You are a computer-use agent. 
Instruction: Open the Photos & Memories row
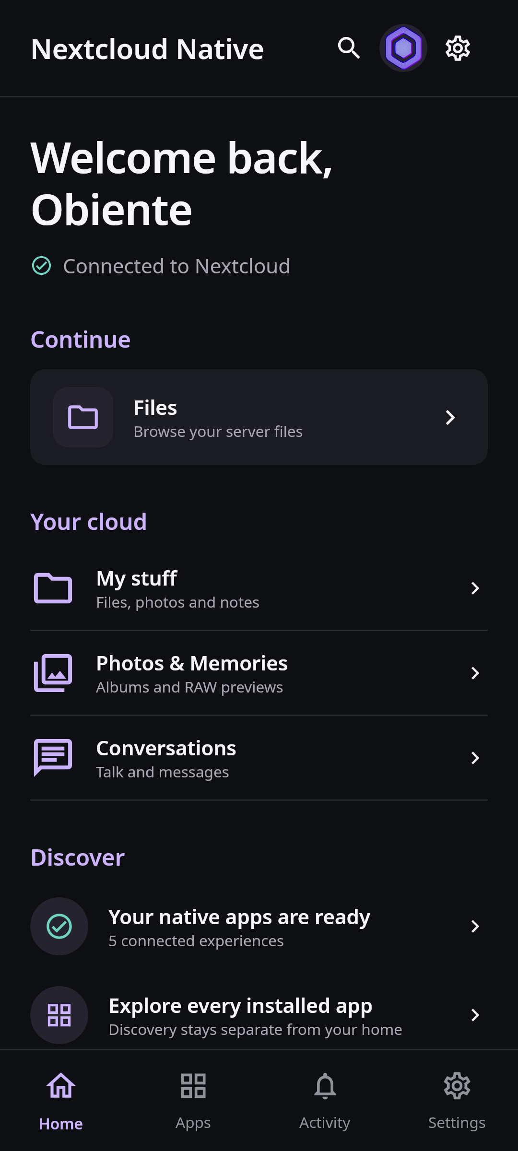(259, 673)
